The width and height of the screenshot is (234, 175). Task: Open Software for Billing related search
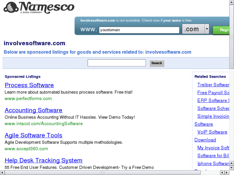point(213,156)
